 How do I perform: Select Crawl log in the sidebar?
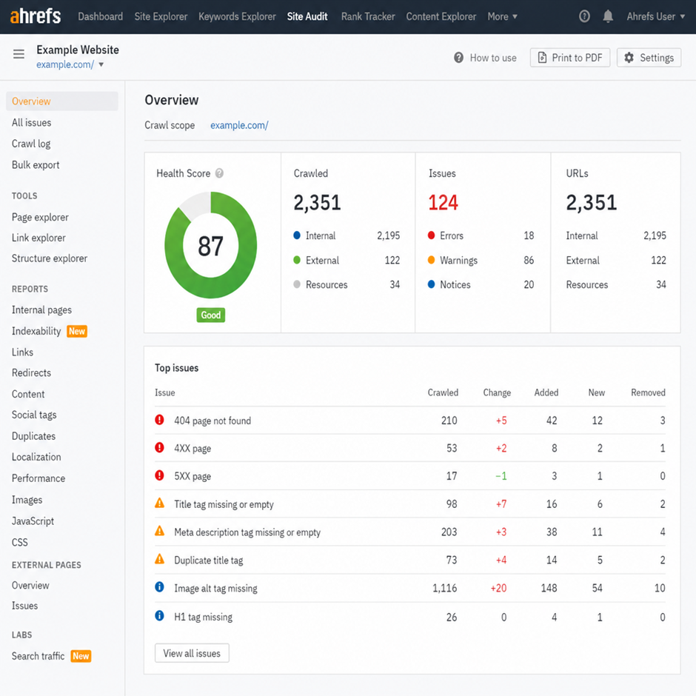(x=31, y=144)
